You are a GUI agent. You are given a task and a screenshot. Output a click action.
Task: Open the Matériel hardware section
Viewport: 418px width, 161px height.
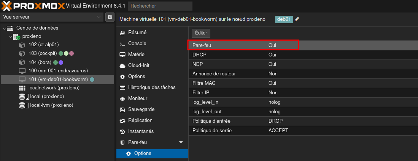click(137, 55)
